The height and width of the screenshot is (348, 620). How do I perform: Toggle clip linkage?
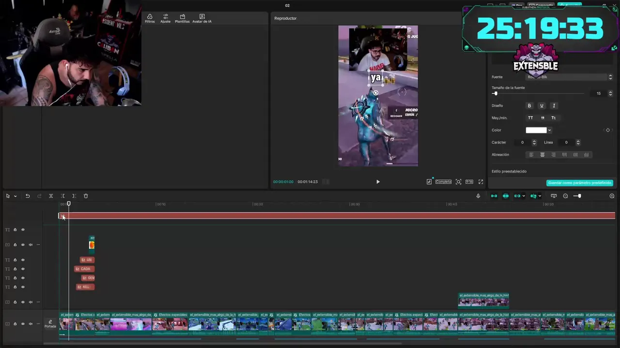tap(517, 196)
